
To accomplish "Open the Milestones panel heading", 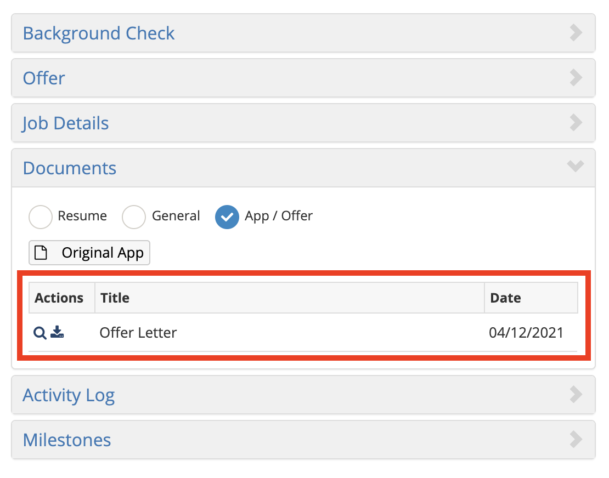I will pyautogui.click(x=67, y=440).
